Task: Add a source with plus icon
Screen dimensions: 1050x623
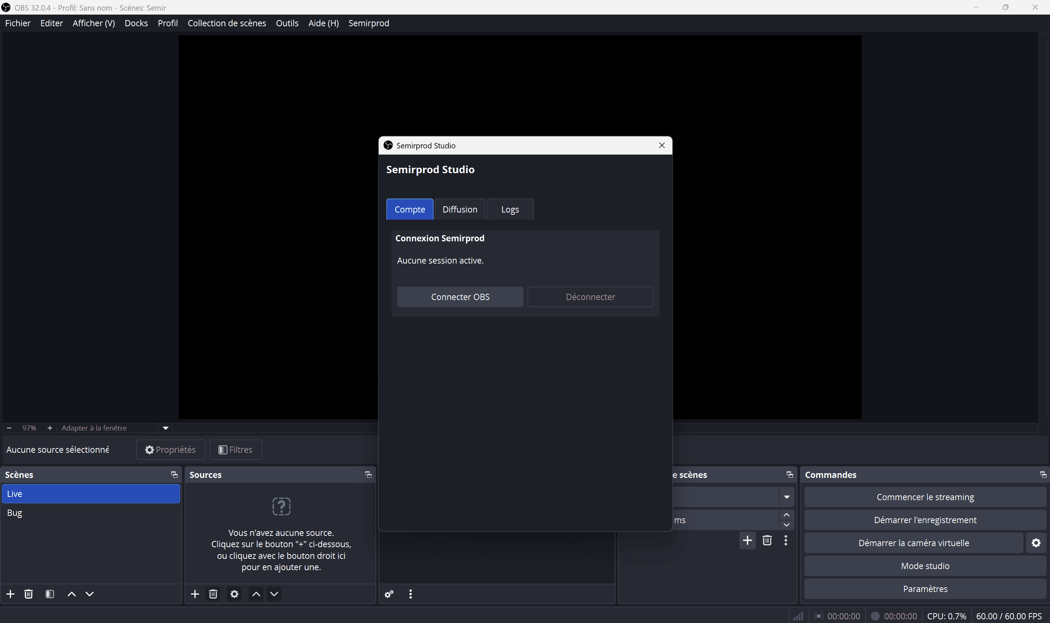Action: coord(195,593)
